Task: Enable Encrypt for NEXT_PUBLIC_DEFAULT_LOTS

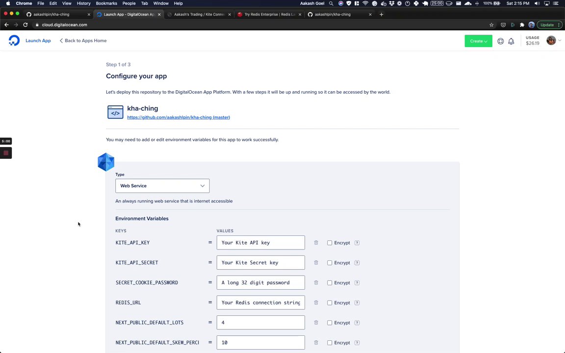Action: 330,323
